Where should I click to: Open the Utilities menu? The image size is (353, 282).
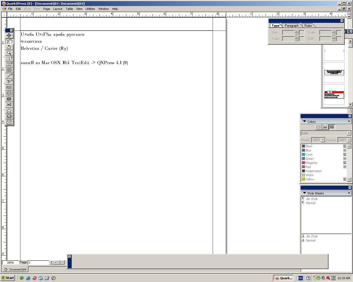click(90, 9)
